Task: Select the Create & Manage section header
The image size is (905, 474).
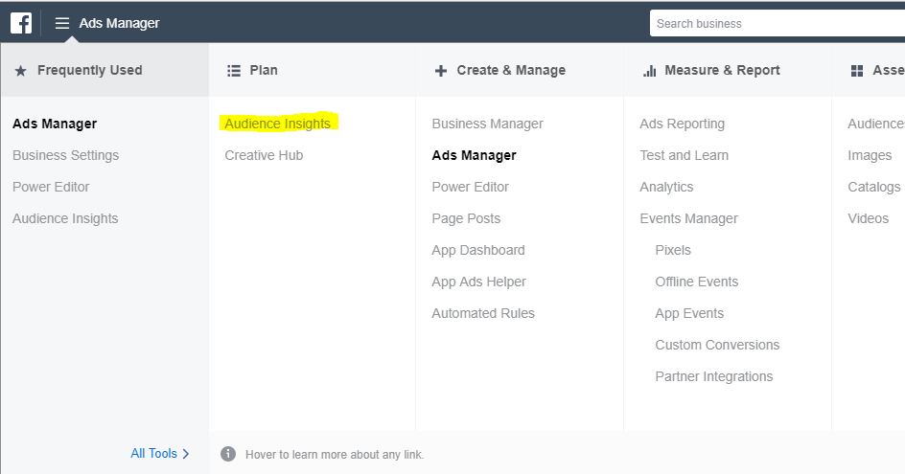Action: pyautogui.click(x=520, y=70)
